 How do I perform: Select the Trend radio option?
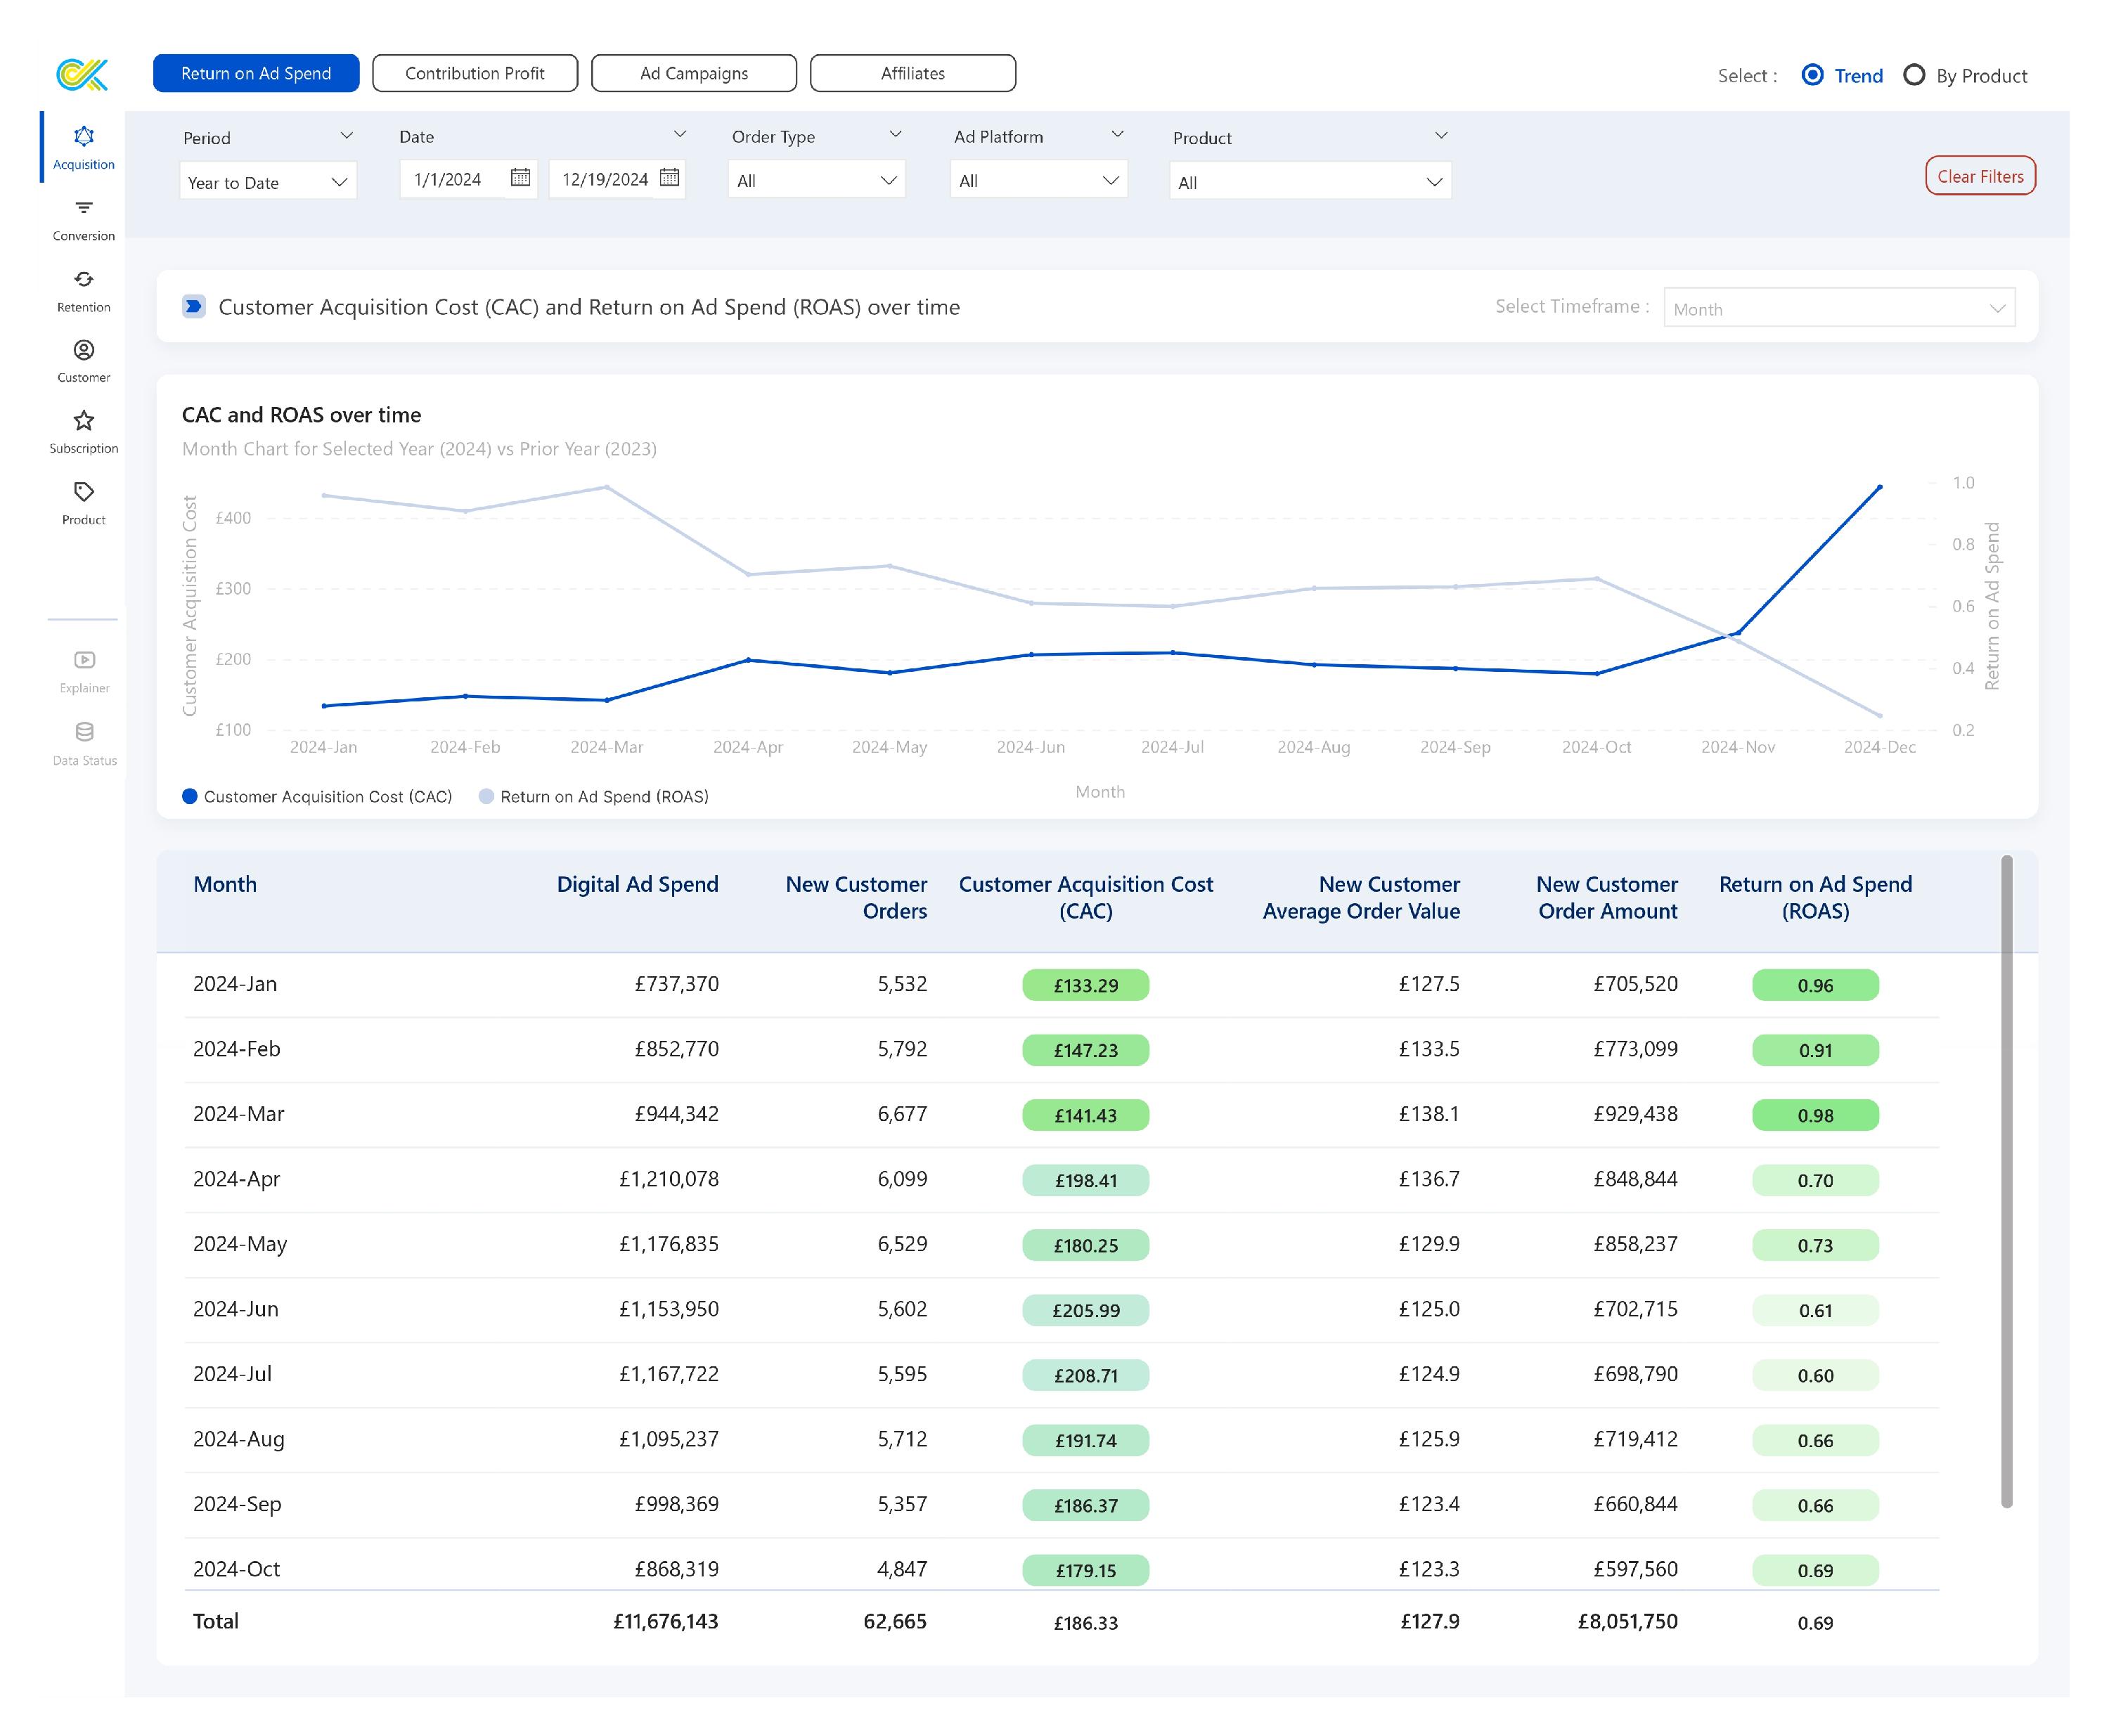(1812, 75)
